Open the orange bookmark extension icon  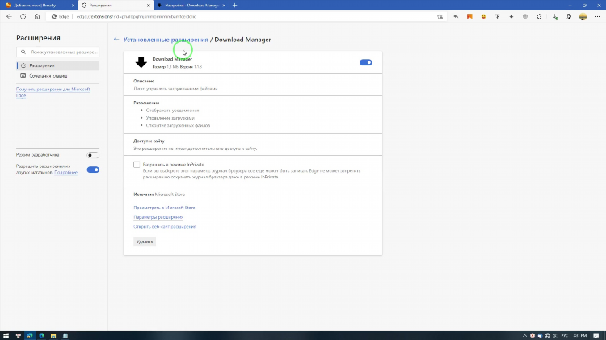[469, 17]
